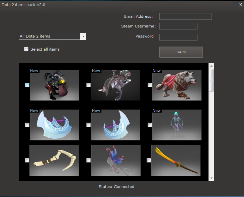Focus the Email Address input field
The height and width of the screenshot is (197, 244).
(185, 16)
